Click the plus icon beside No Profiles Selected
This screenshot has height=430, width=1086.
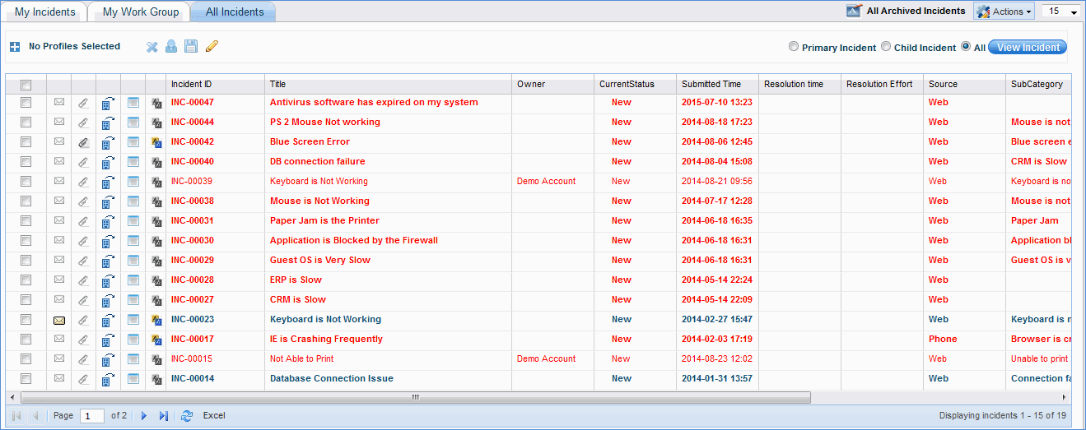[15, 47]
